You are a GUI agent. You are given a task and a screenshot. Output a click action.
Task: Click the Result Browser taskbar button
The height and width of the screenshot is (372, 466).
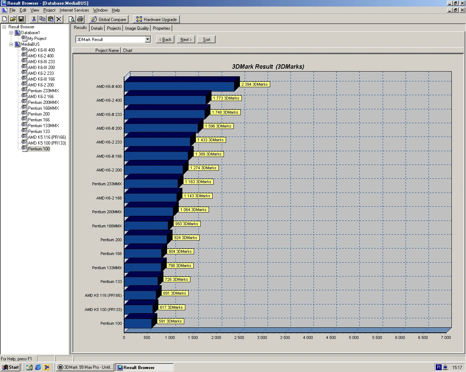point(145,367)
